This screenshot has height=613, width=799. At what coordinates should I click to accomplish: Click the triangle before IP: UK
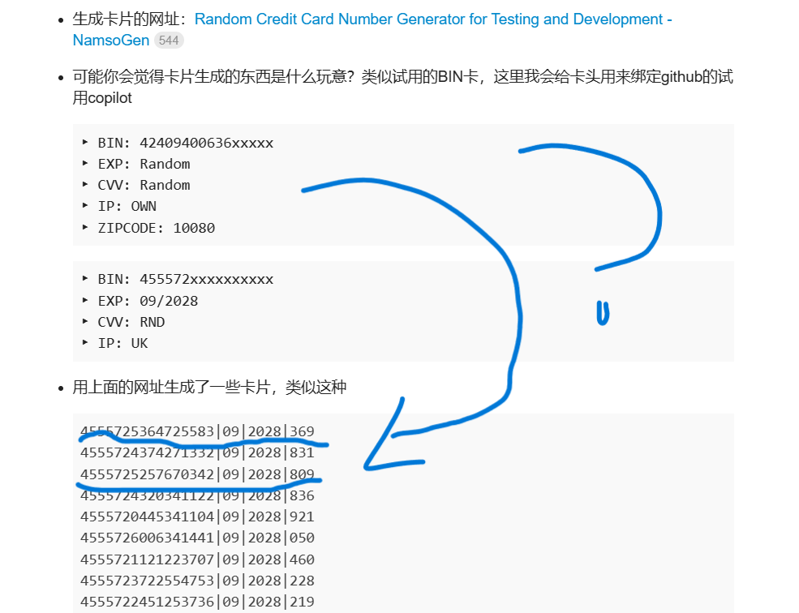click(x=85, y=343)
